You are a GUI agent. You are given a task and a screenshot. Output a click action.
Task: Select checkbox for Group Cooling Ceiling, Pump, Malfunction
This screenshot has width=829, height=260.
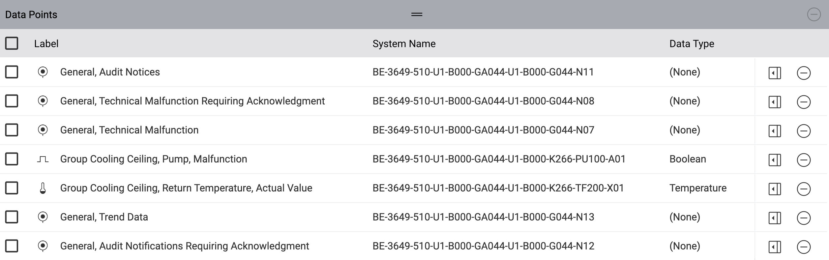pyautogui.click(x=12, y=159)
